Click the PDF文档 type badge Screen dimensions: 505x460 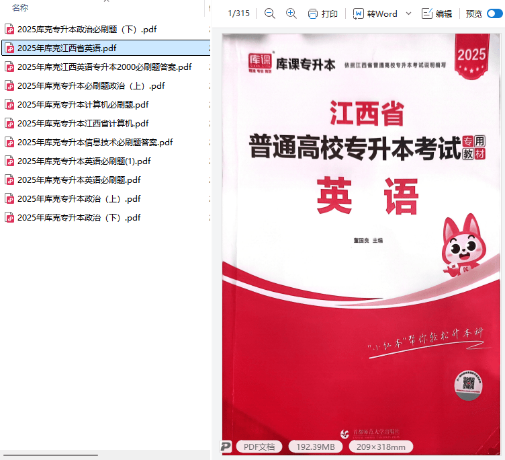point(259,447)
